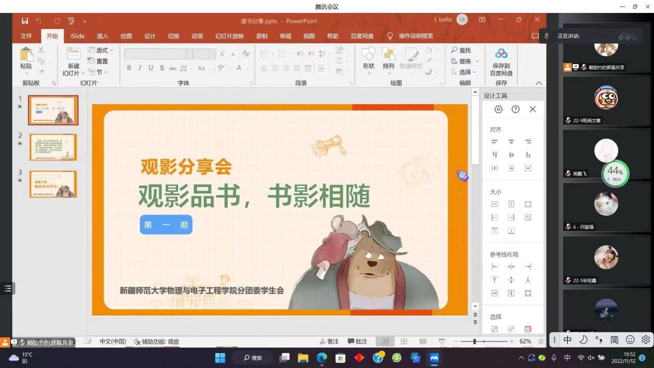654x368 pixels.
Task: Click align left icon in design tools
Action: (495, 141)
